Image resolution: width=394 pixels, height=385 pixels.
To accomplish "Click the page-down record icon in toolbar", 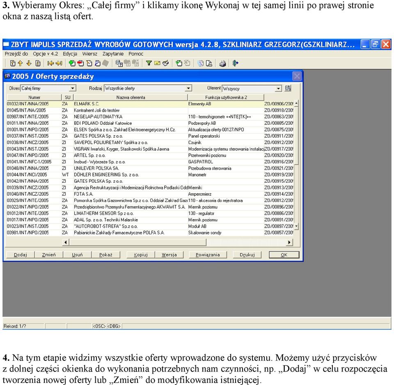I will pos(38,63).
